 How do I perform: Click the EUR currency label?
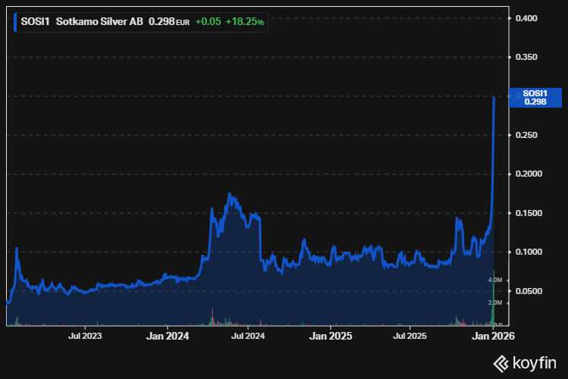[183, 23]
